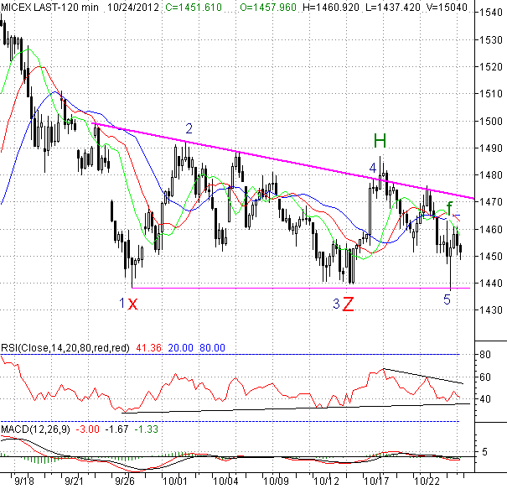Image resolution: width=507 pixels, height=489 pixels.
Task: Select the blue wave label 4
Action: pyautogui.click(x=373, y=169)
